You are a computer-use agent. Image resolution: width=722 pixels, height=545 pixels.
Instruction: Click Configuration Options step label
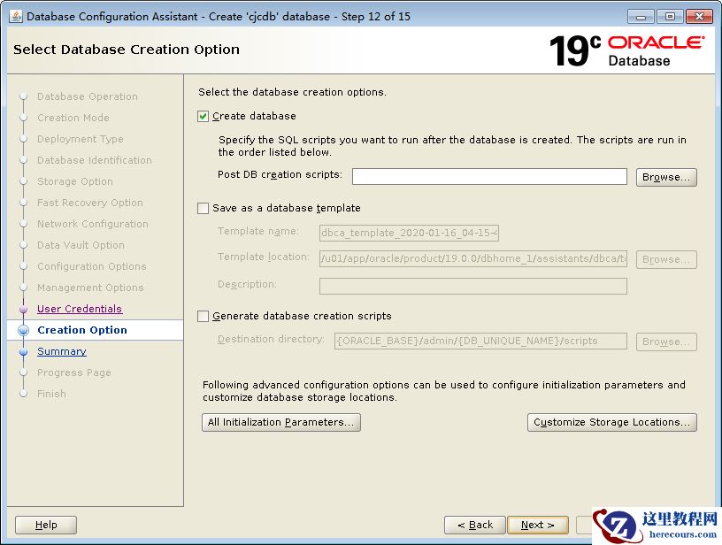[92, 266]
